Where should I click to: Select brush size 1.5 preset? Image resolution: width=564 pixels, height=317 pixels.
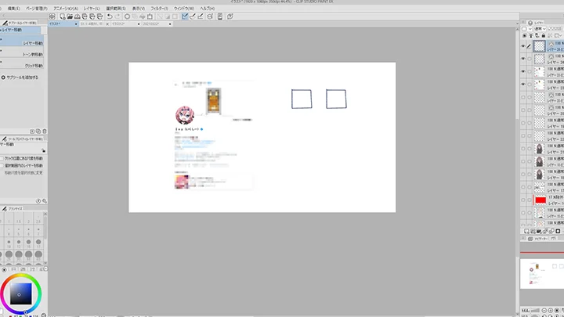[x=19, y=219]
